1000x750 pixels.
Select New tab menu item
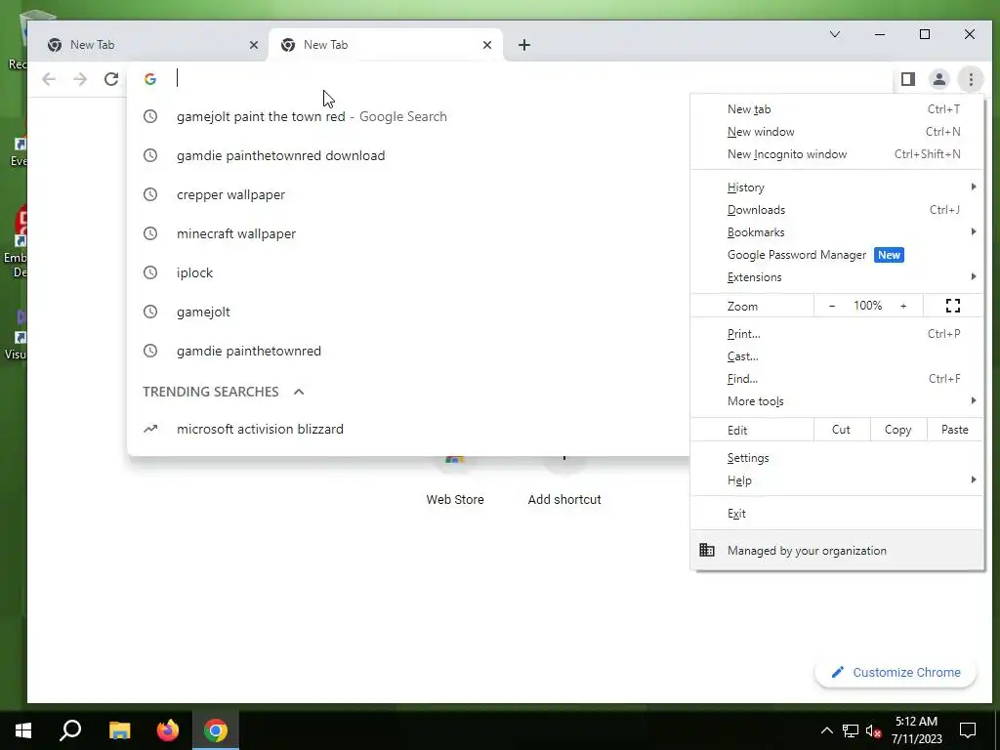[x=837, y=109]
